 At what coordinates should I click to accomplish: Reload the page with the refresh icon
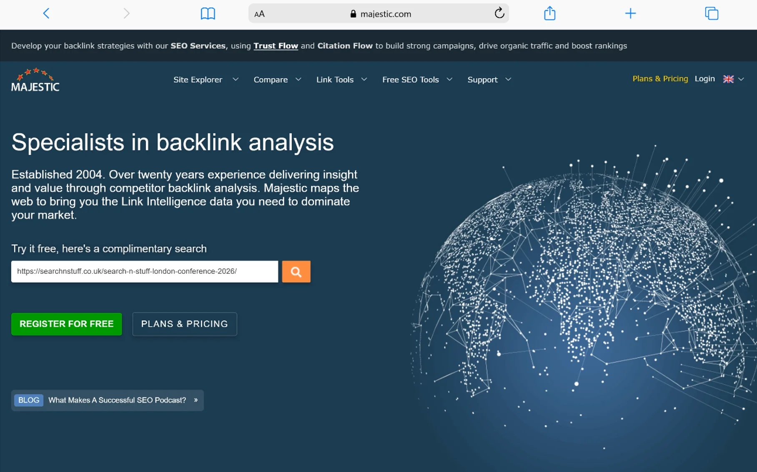(499, 13)
